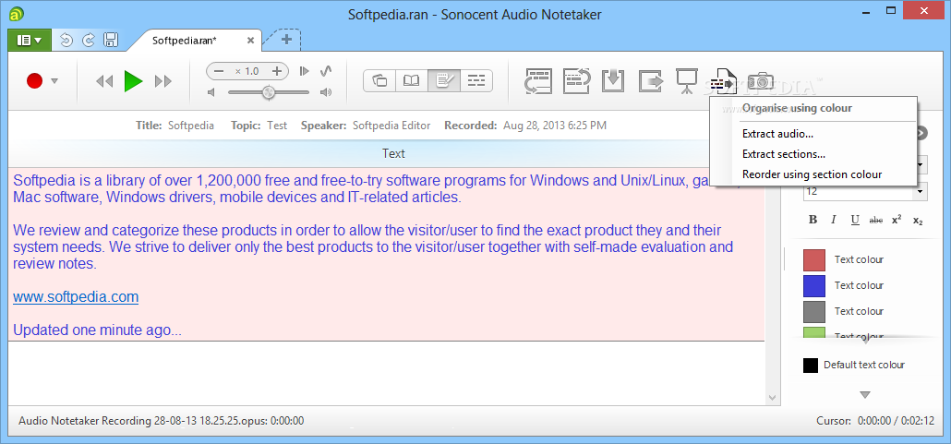
Task: Open the presentation easel icon
Action: coord(686,80)
